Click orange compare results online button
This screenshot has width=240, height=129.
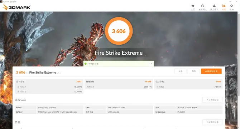click(x=211, y=71)
